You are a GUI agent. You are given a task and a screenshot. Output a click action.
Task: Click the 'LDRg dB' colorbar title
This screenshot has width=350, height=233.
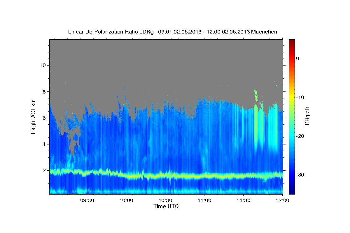[x=307, y=117]
